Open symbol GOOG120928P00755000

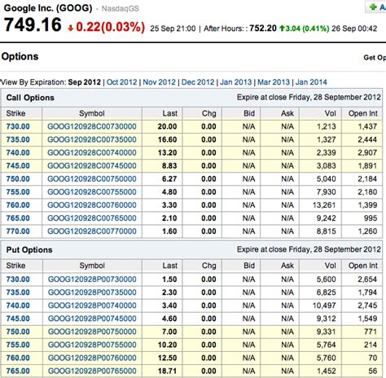pos(92,345)
